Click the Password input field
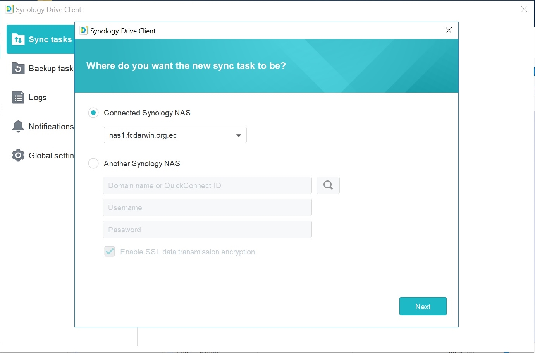The height and width of the screenshot is (353, 535). [207, 230]
